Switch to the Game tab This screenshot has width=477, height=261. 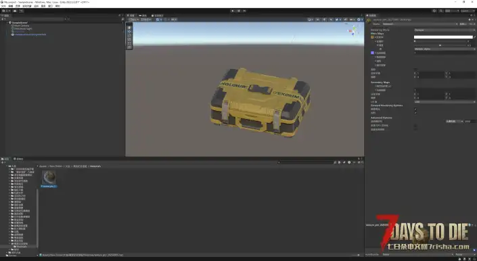click(x=143, y=16)
